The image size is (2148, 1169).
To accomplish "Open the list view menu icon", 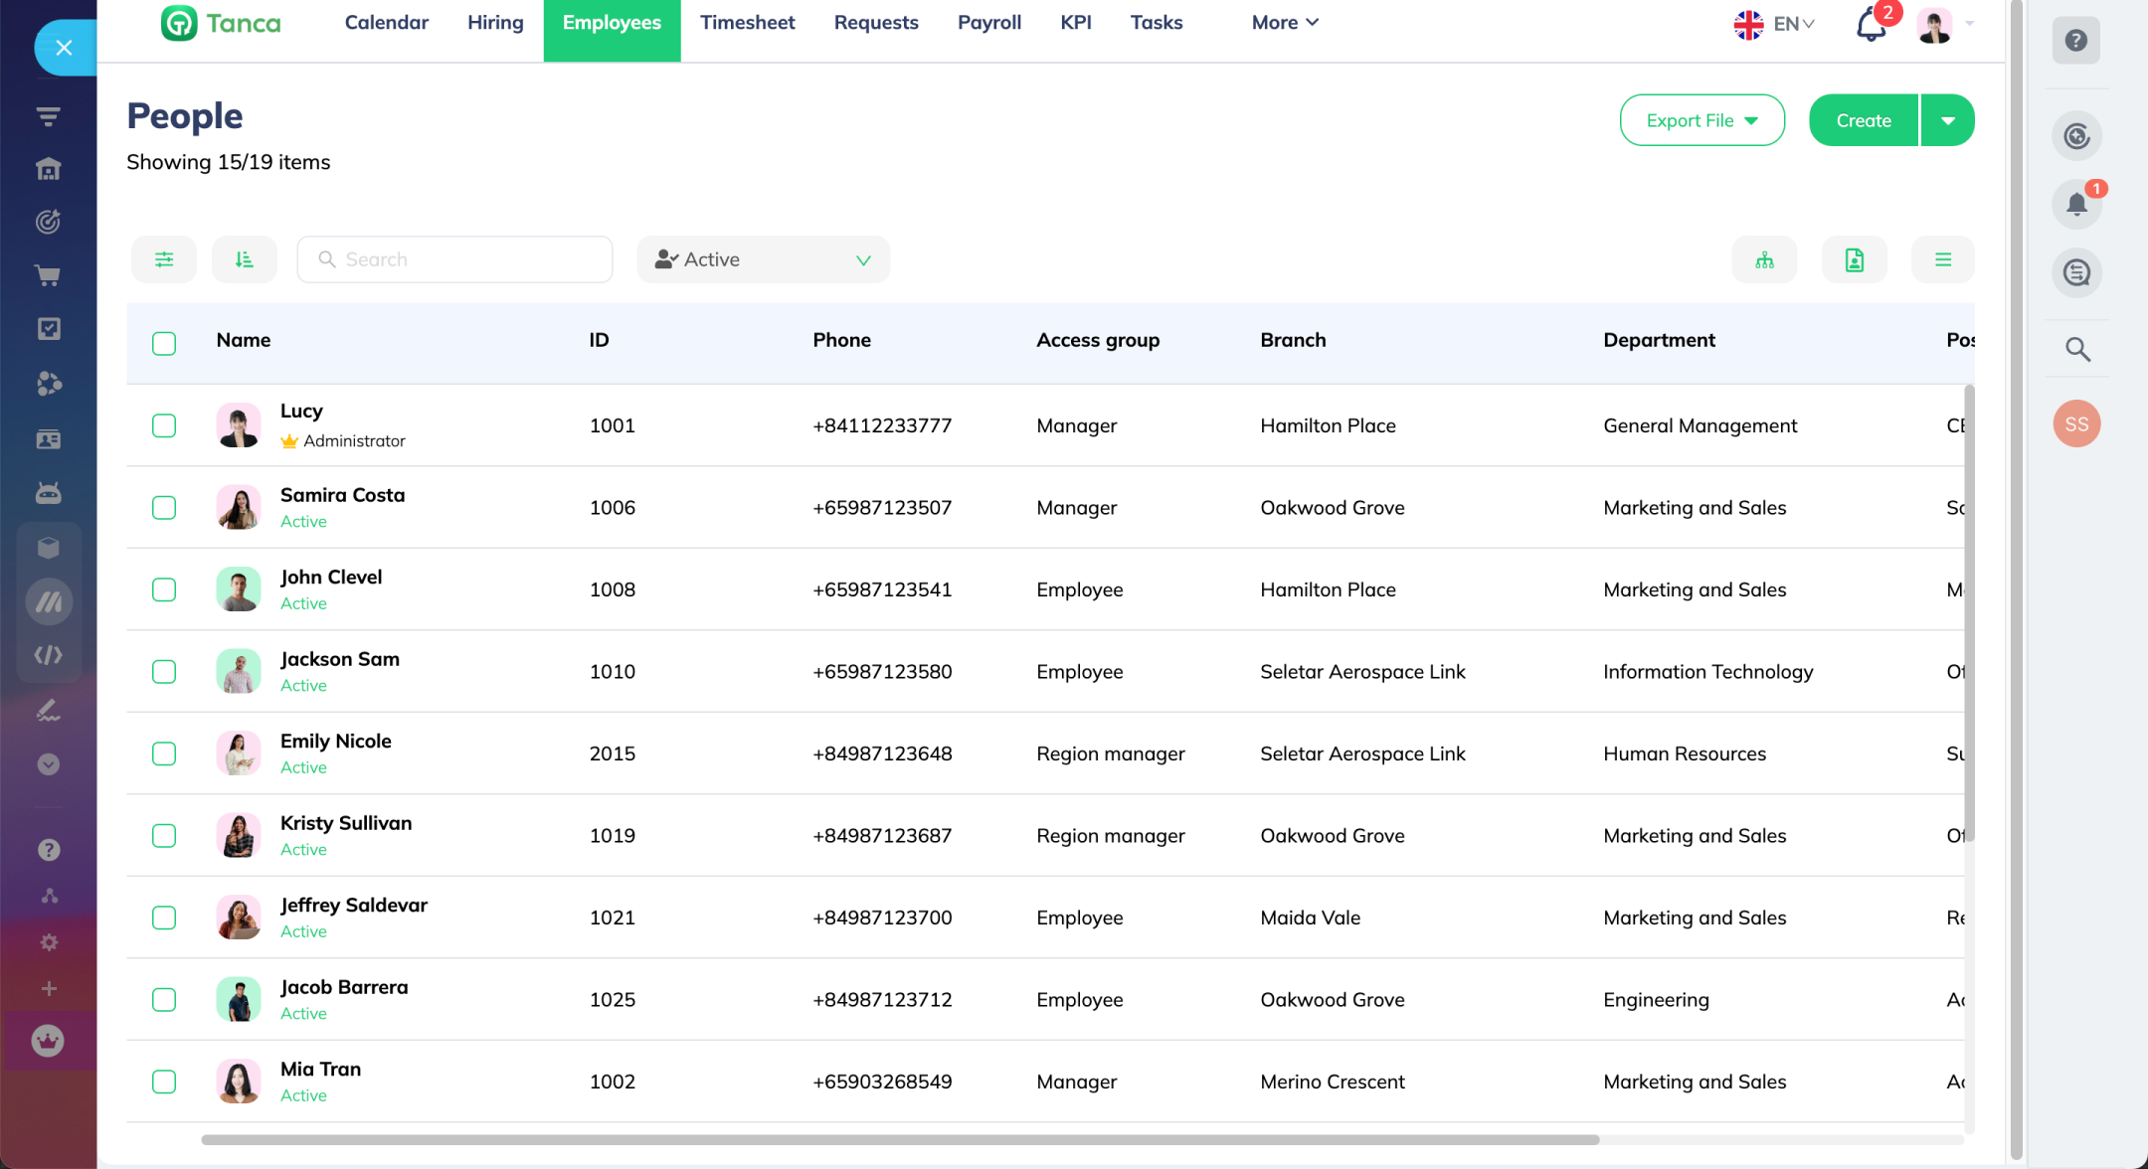I will click(x=1942, y=259).
